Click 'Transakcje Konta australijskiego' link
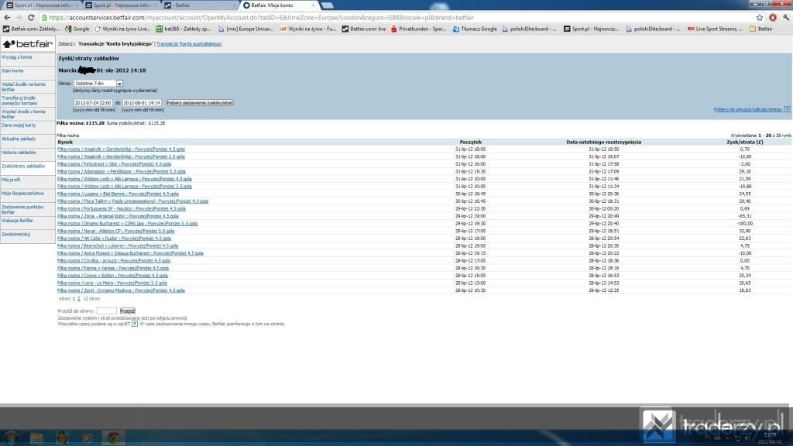Viewport: 793px width, 446px height. pos(189,44)
